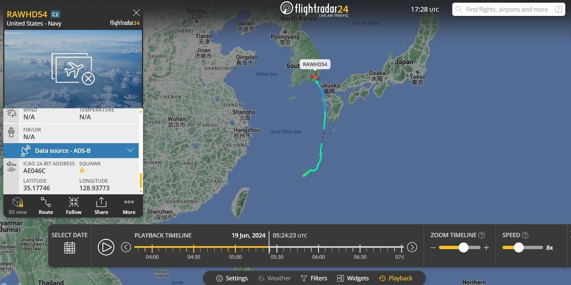Click the Zoom timeline minus button
This screenshot has width=571, height=285.
(x=433, y=247)
